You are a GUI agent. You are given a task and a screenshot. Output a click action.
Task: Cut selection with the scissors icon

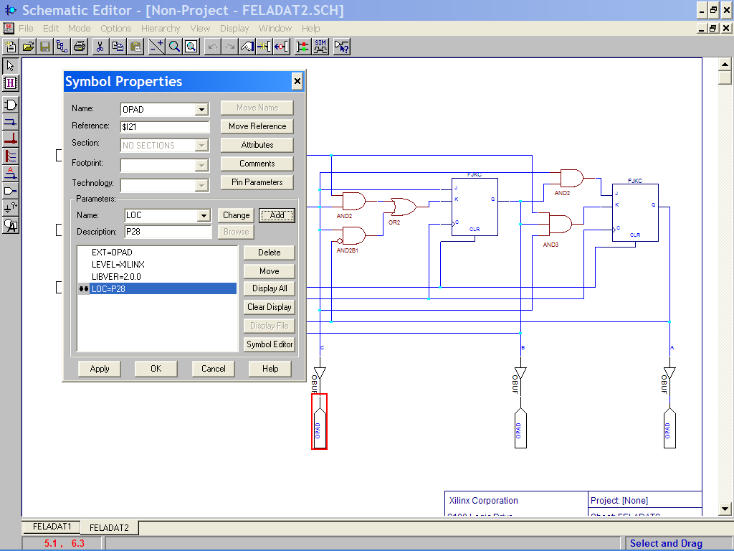[x=100, y=47]
